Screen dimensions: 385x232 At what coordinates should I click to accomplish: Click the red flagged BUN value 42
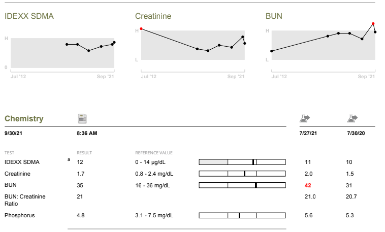pos(308,185)
